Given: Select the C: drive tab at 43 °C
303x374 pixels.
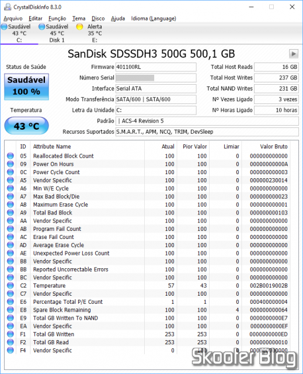Looking at the screenshot, I should (19, 33).
